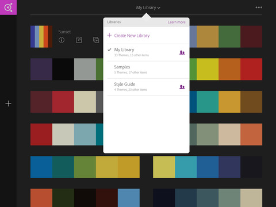Duplicate the Sunset theme
The image size is (276, 207).
tap(96, 40)
